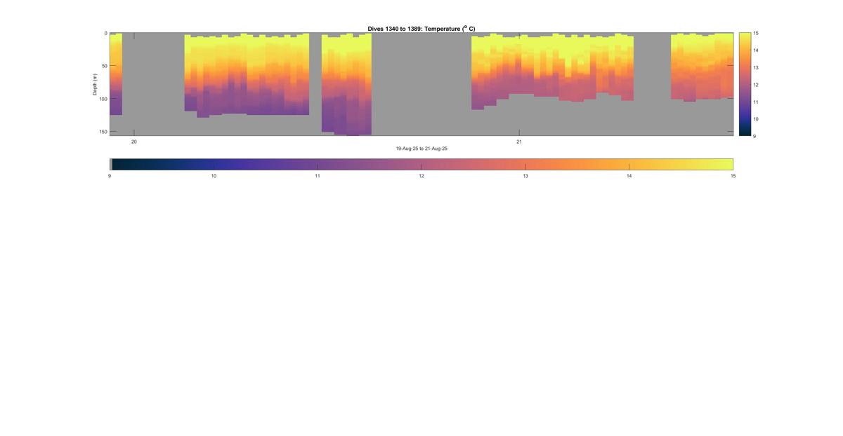Click the yellow top of the vertical colorbar
Image resolution: width=843 pixels, height=436 pixels.
[744, 36]
